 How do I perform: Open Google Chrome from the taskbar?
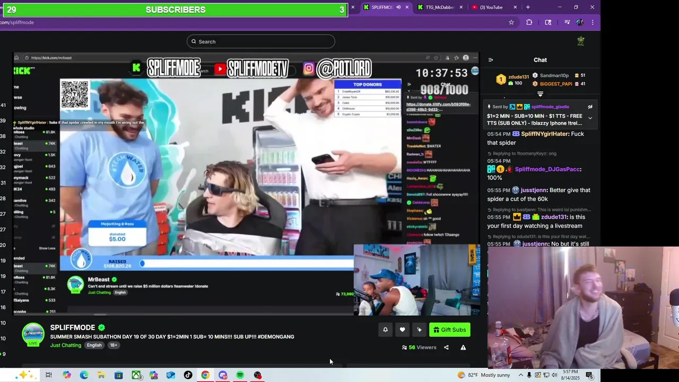coord(205,375)
